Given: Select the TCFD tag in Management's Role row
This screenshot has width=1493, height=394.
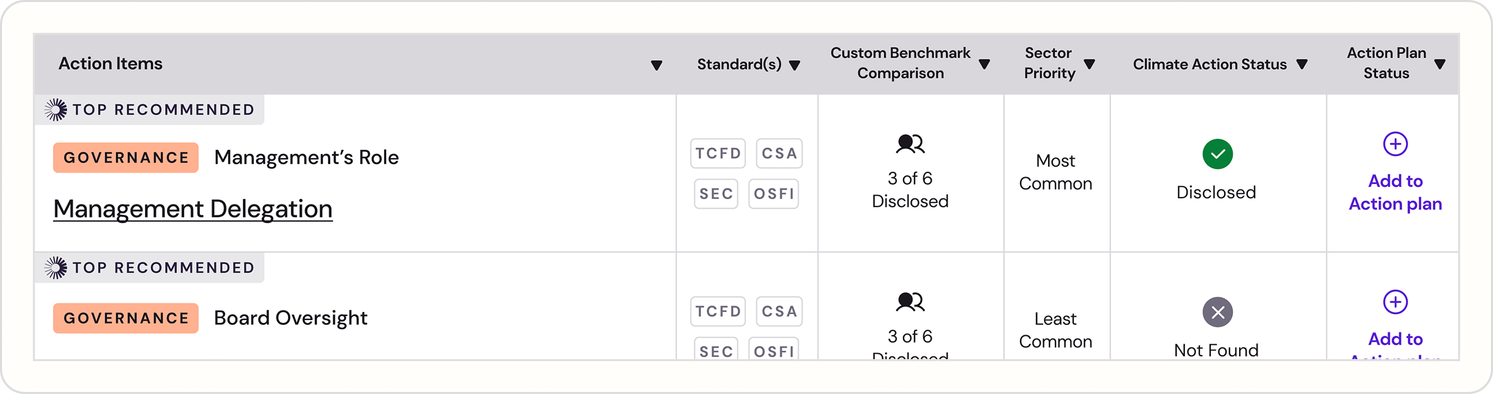Looking at the screenshot, I should point(718,153).
